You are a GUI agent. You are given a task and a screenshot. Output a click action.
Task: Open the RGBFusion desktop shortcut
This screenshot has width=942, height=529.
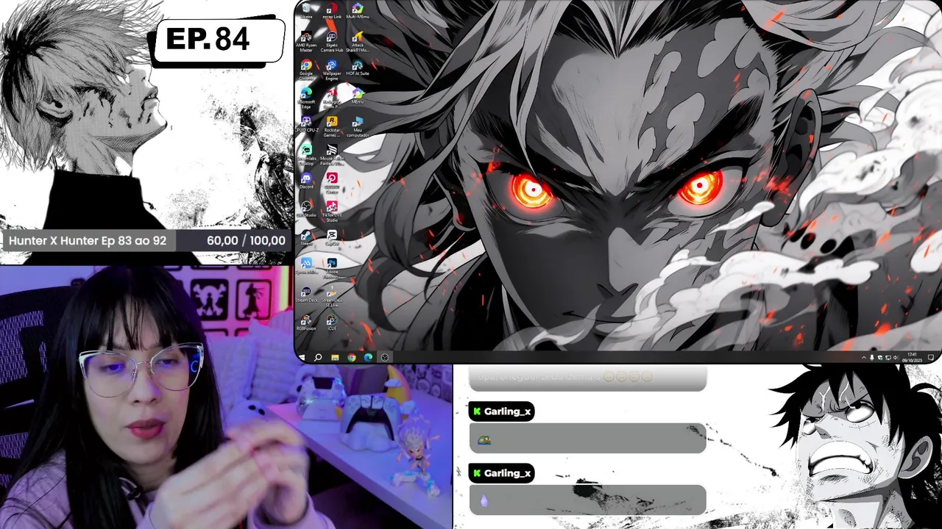[306, 321]
